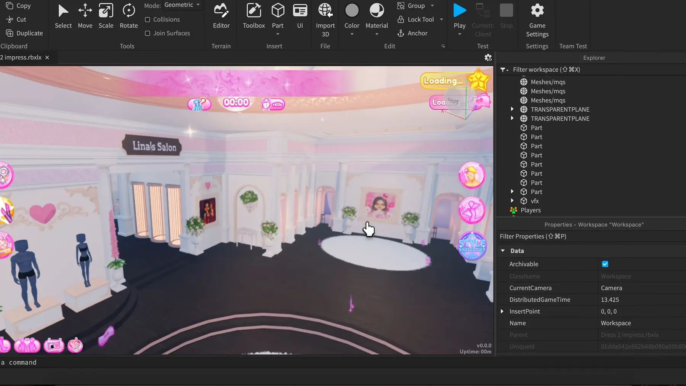Expand the vfx tree item
The height and width of the screenshot is (386, 686).
tap(512, 201)
